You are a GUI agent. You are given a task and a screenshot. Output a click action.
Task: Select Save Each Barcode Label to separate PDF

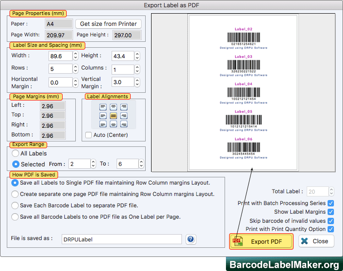(15, 206)
